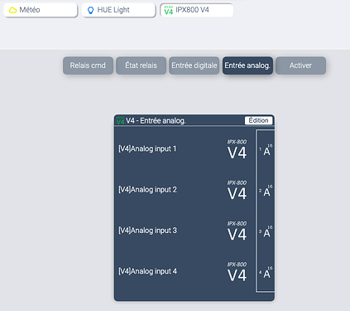Select the A16 analog icon numbered 3

tap(266, 231)
